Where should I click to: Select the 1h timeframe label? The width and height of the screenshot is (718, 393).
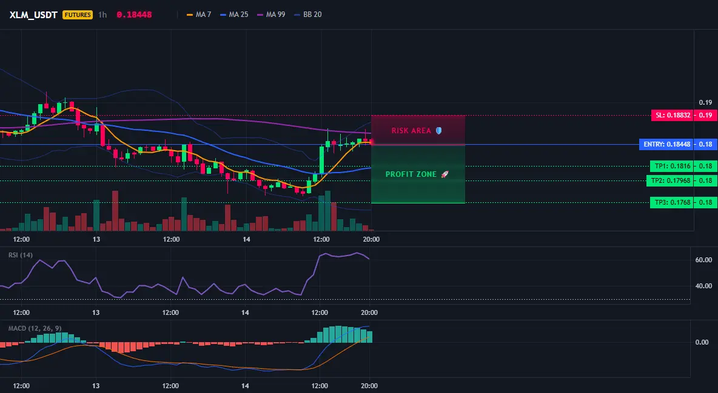[x=102, y=15]
